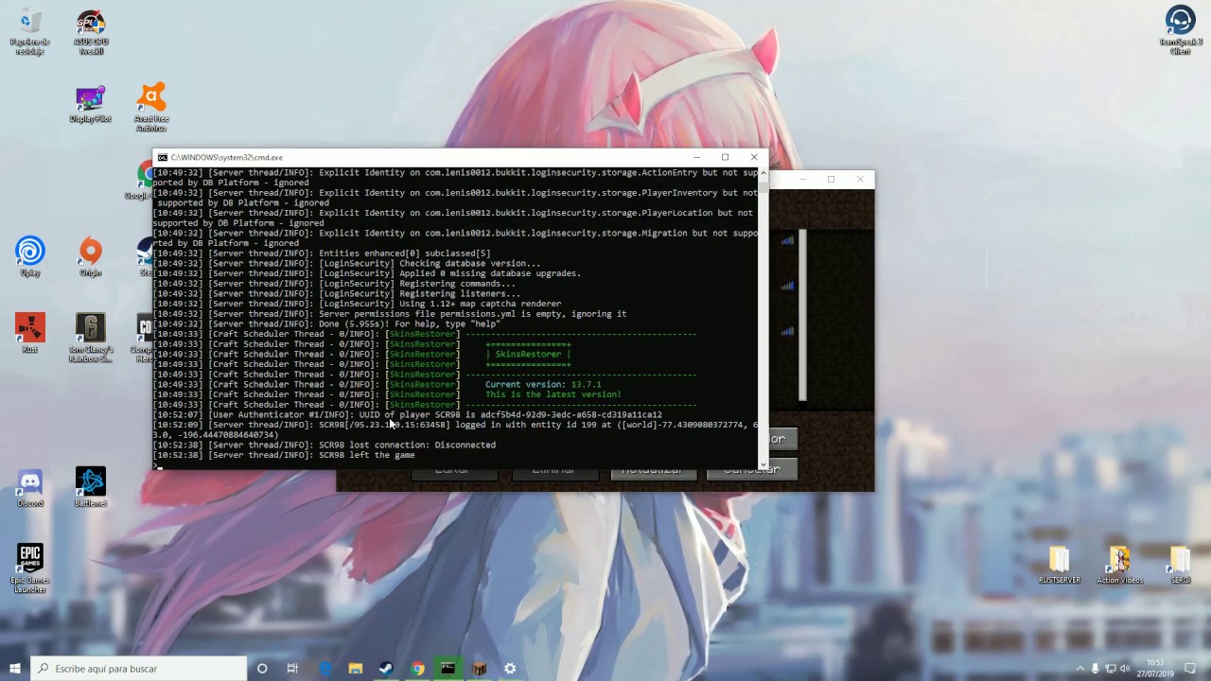
Task: Minimize the Minecraft window behind
Action: 802,179
